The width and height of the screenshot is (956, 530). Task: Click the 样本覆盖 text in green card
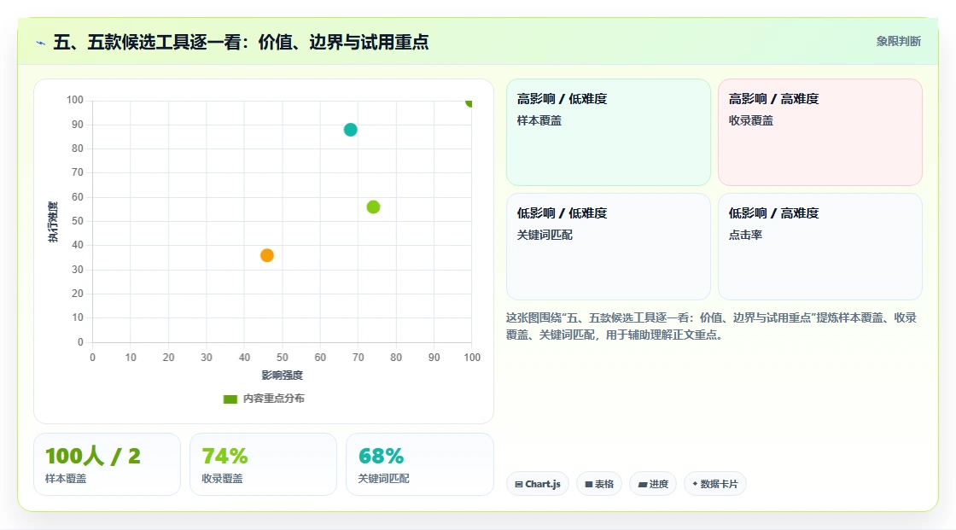539,120
